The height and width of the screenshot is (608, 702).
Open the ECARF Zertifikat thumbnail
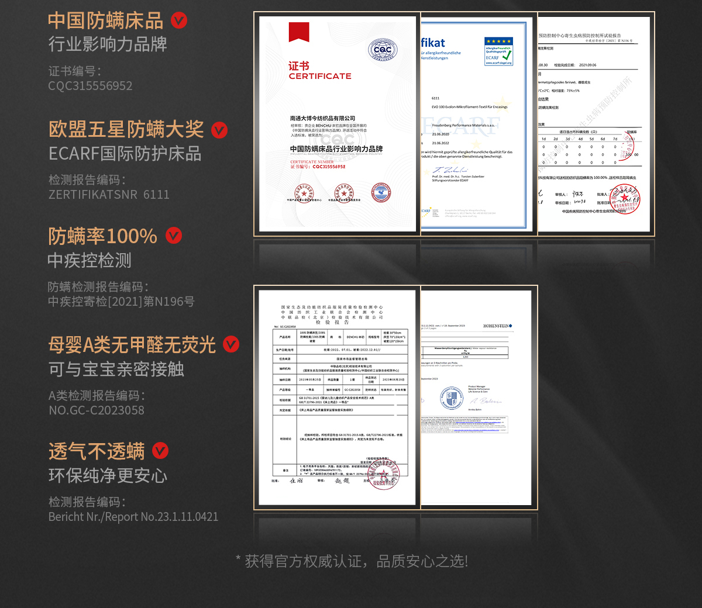tap(479, 124)
